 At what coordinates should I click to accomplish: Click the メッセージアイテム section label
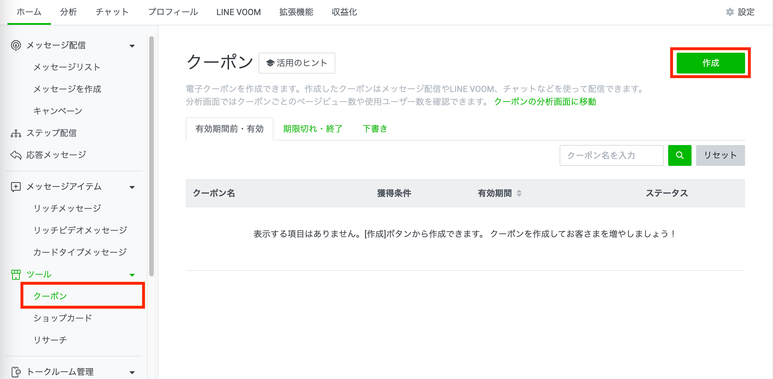(x=64, y=186)
